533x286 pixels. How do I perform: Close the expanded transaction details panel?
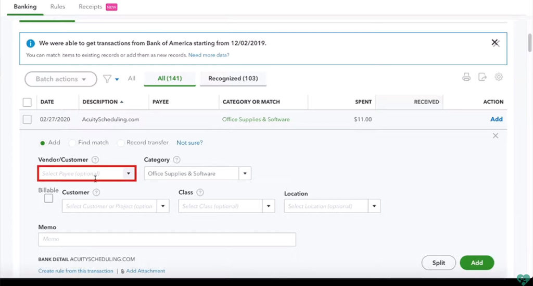[x=495, y=135]
